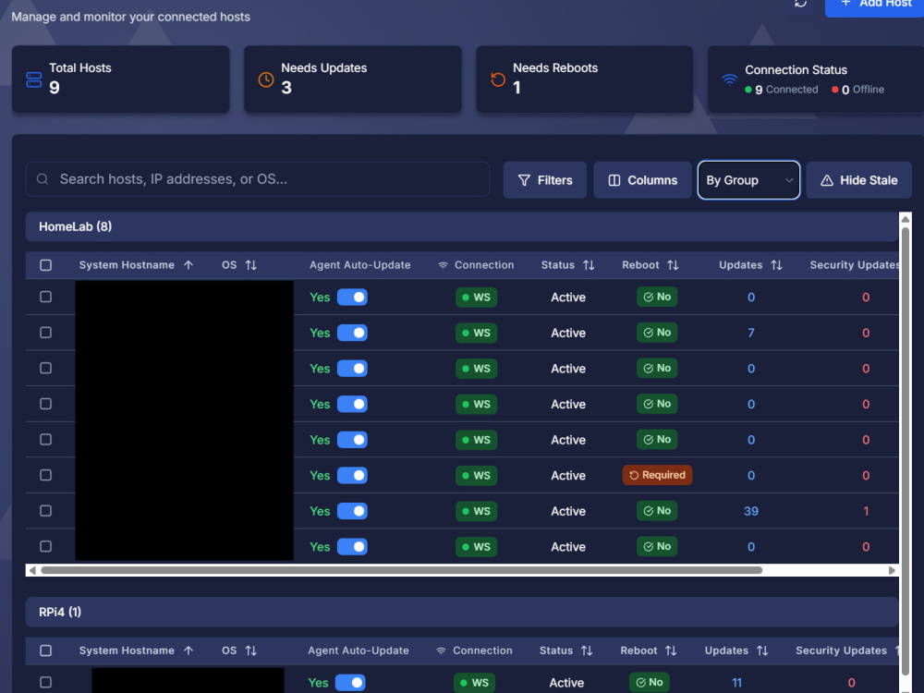This screenshot has width=924, height=693.
Task: Click the Add Host button
Action: pos(874,6)
